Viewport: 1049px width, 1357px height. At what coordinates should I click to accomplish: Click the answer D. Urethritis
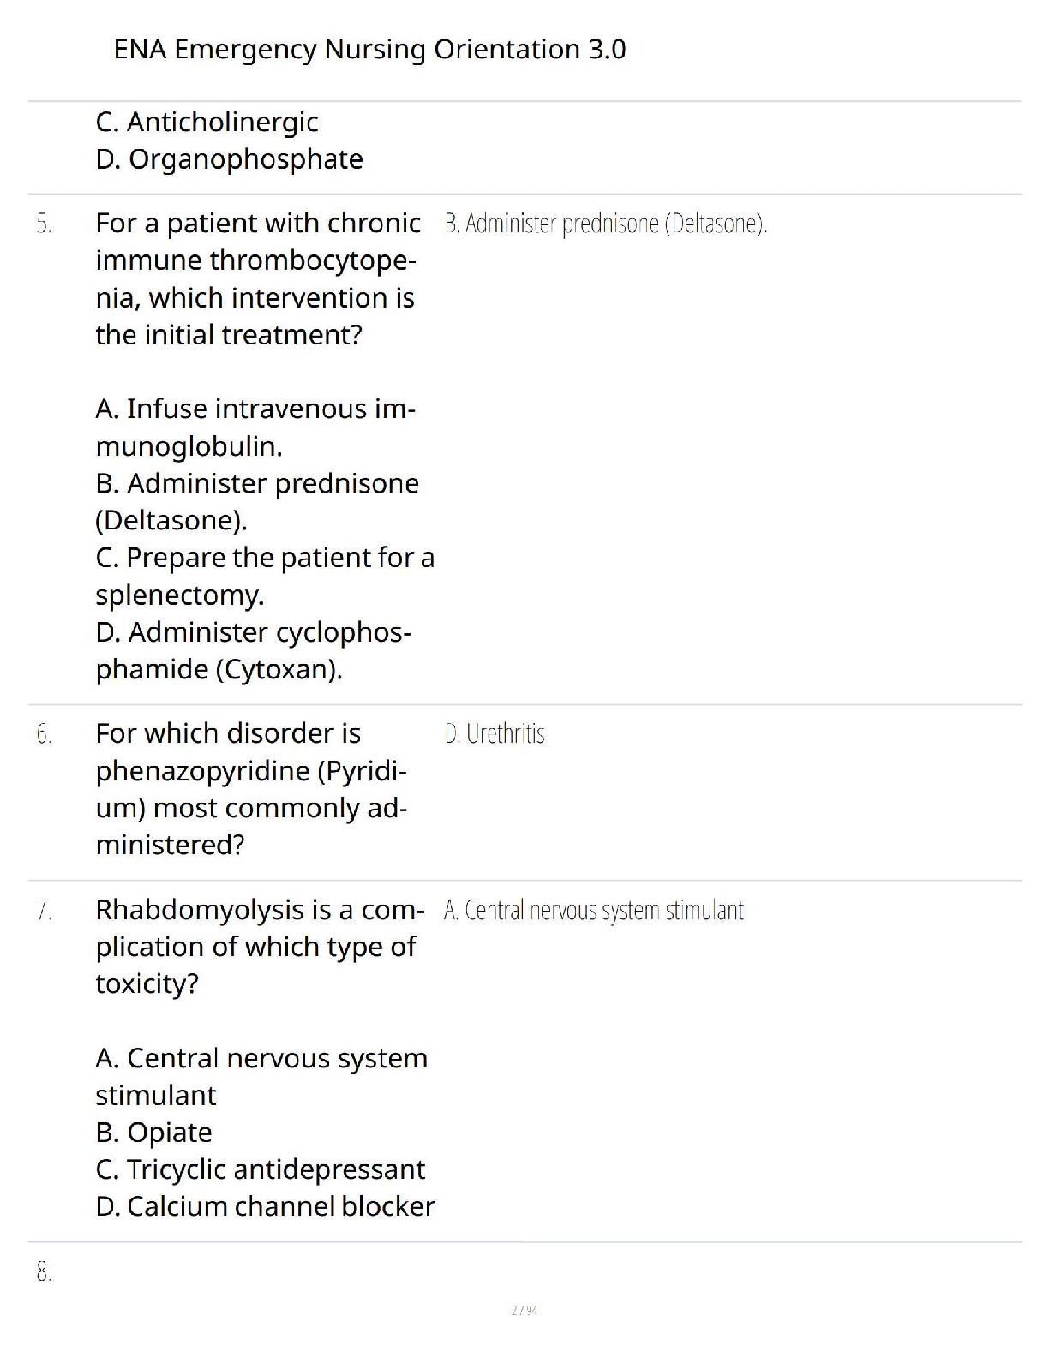[x=495, y=734]
